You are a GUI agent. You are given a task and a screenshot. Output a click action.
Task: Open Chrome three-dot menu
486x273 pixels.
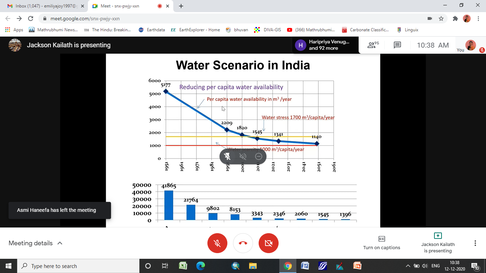479,18
